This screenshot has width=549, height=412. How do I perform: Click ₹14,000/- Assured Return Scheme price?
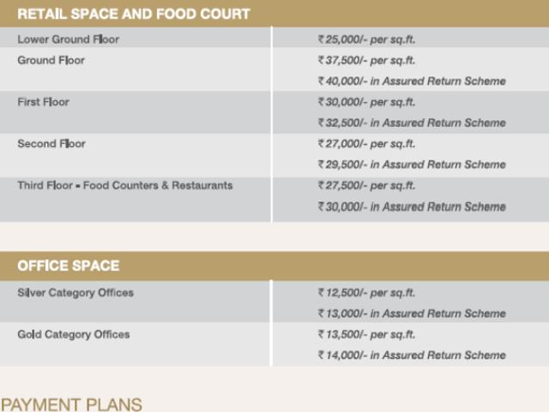412,355
